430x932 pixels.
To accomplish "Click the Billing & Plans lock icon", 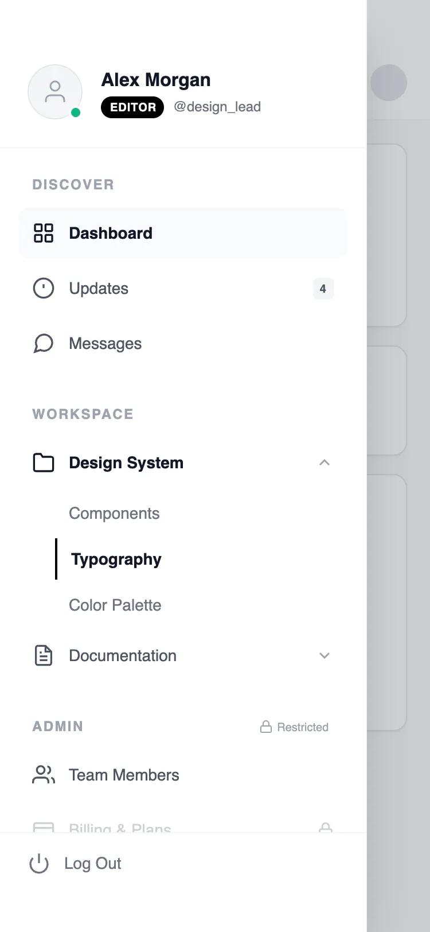I will pos(325,828).
